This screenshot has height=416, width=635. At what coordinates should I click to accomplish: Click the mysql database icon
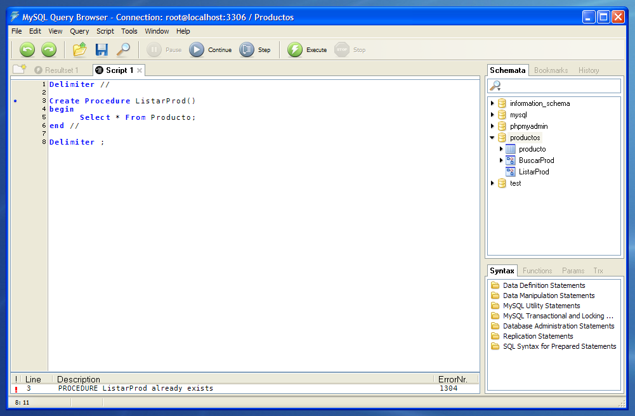502,115
